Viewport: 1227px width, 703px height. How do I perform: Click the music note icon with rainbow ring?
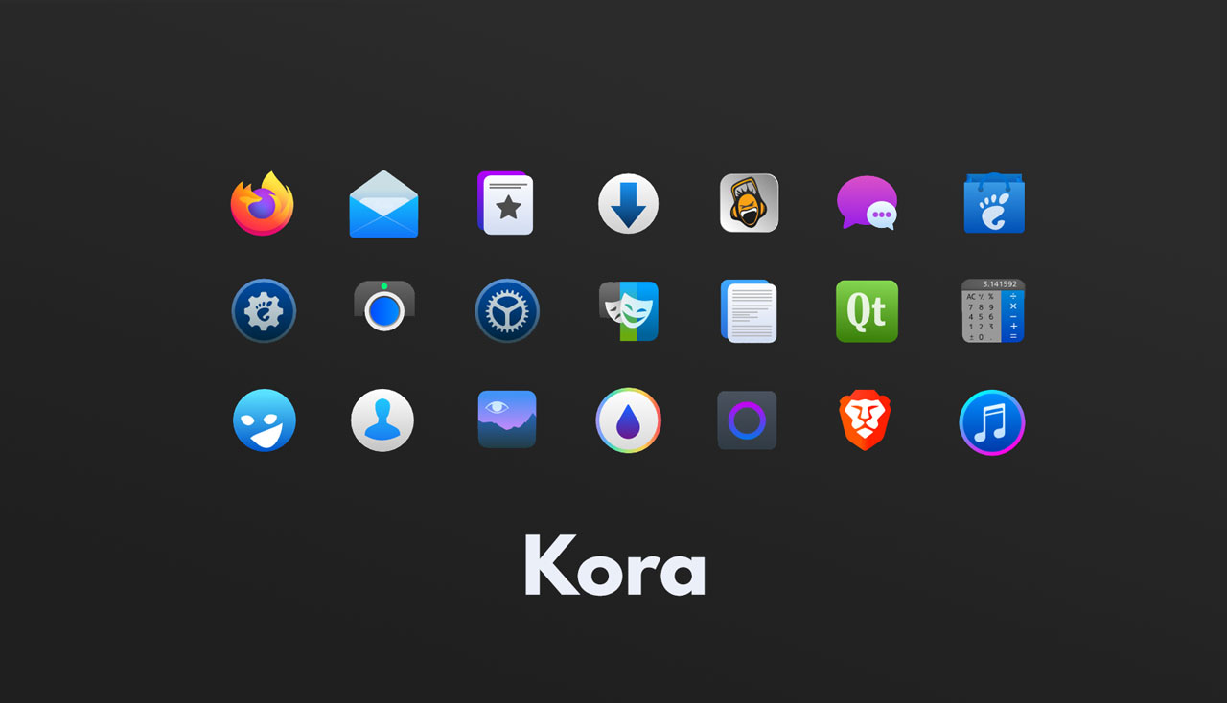click(x=993, y=420)
